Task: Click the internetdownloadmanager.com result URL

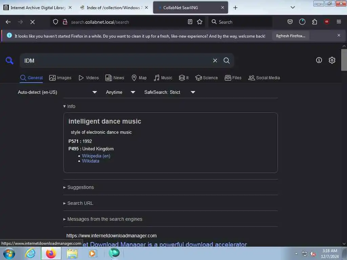Action: tap(111, 236)
